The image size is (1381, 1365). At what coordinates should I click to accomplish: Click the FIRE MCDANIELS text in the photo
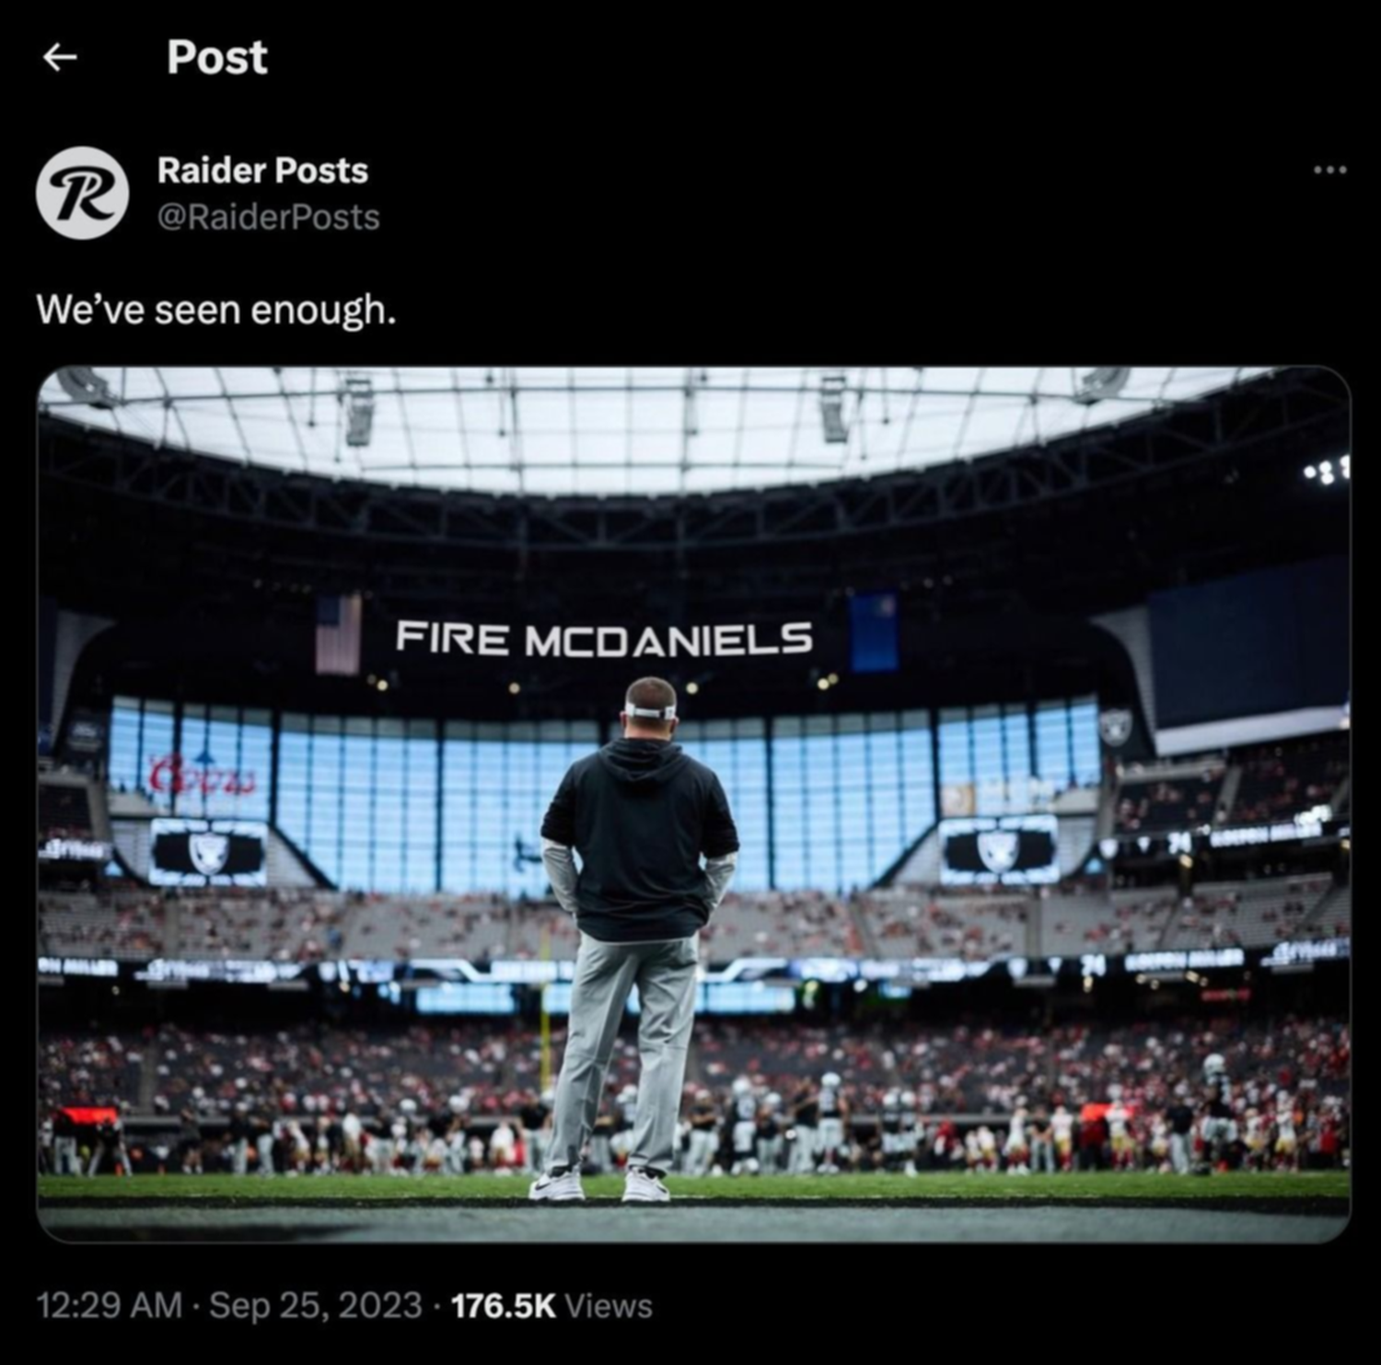click(x=604, y=638)
